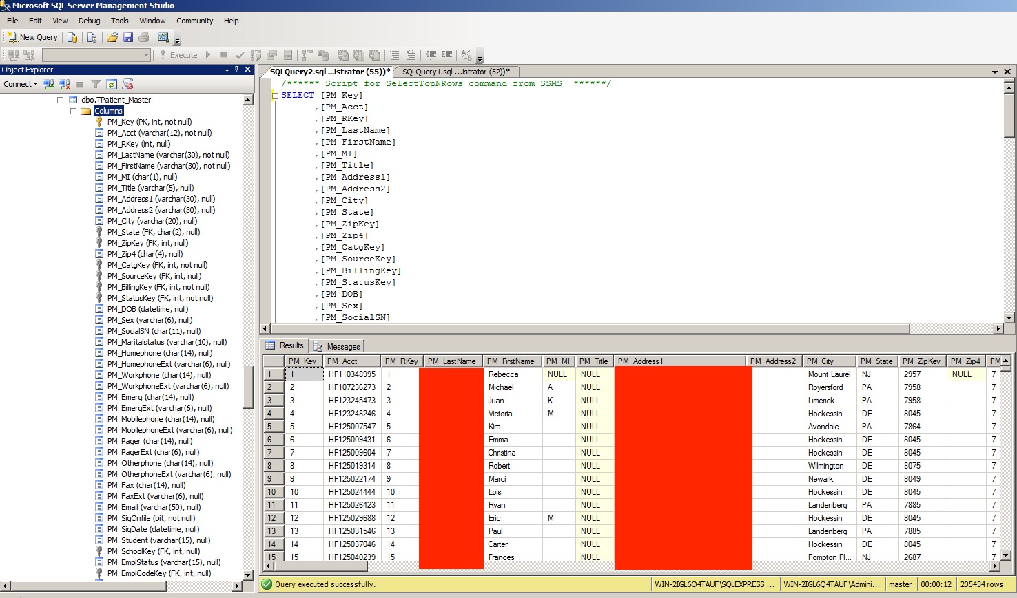The width and height of the screenshot is (1017, 598).
Task: Open the active query tabs list dropdown
Action: [995, 72]
